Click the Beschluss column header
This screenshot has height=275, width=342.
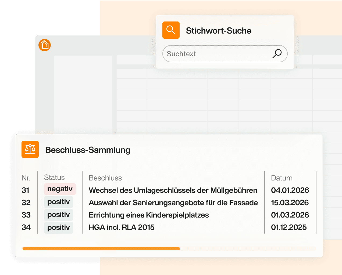coord(105,178)
